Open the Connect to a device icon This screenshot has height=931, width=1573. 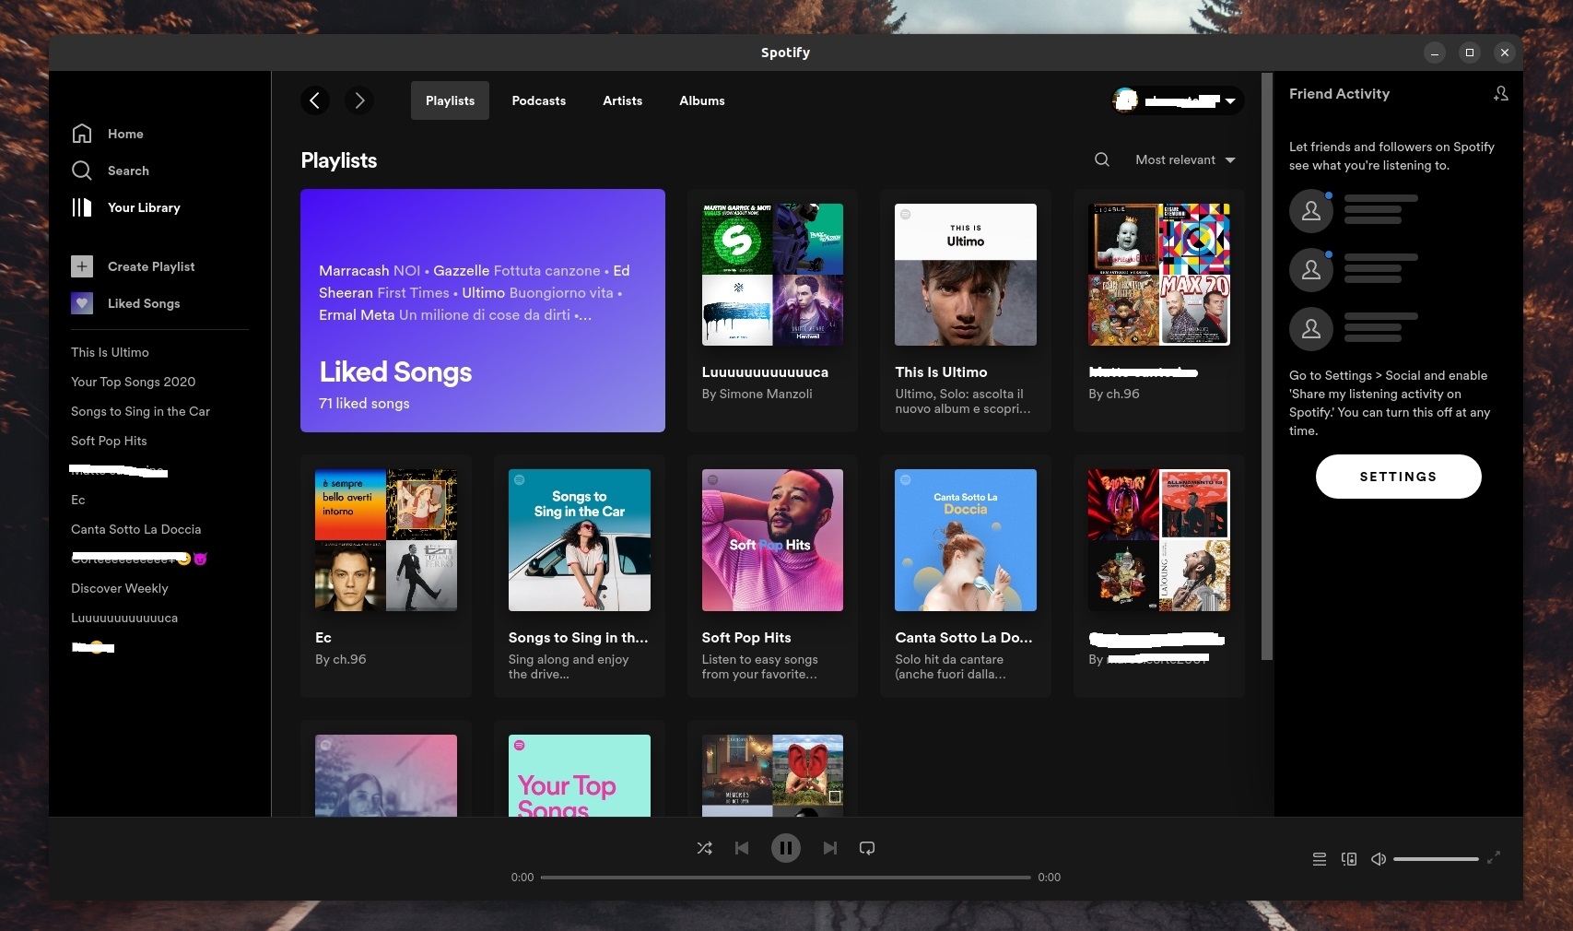click(x=1348, y=858)
